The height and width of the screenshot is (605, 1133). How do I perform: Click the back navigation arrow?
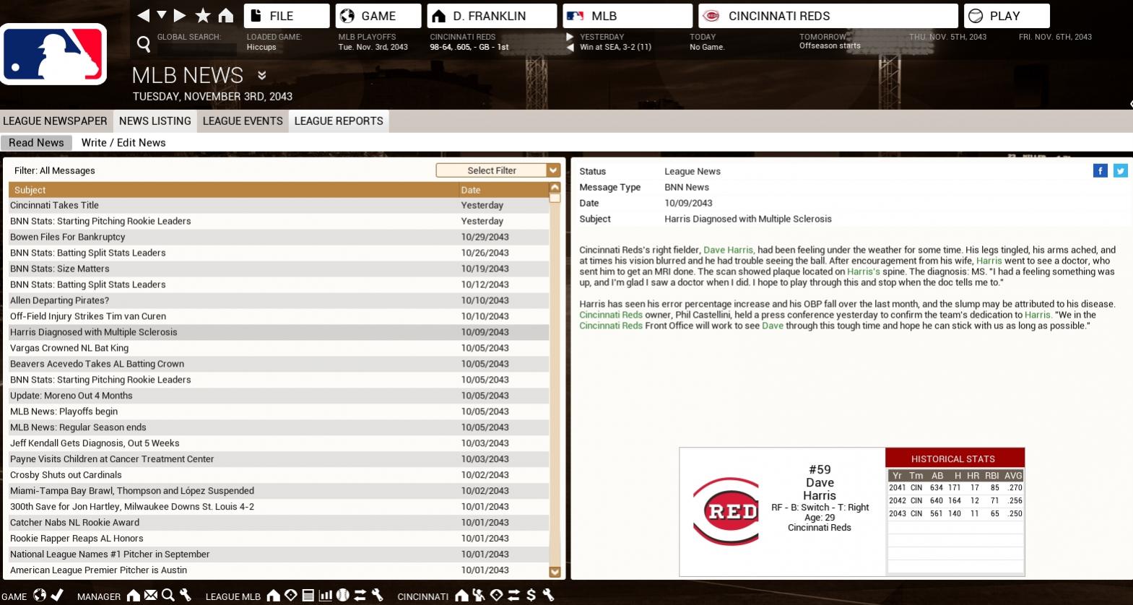pos(143,15)
